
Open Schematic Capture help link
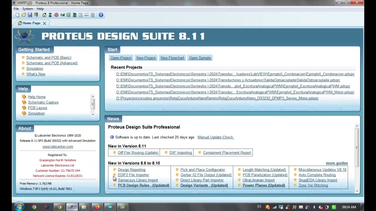(x=43, y=102)
